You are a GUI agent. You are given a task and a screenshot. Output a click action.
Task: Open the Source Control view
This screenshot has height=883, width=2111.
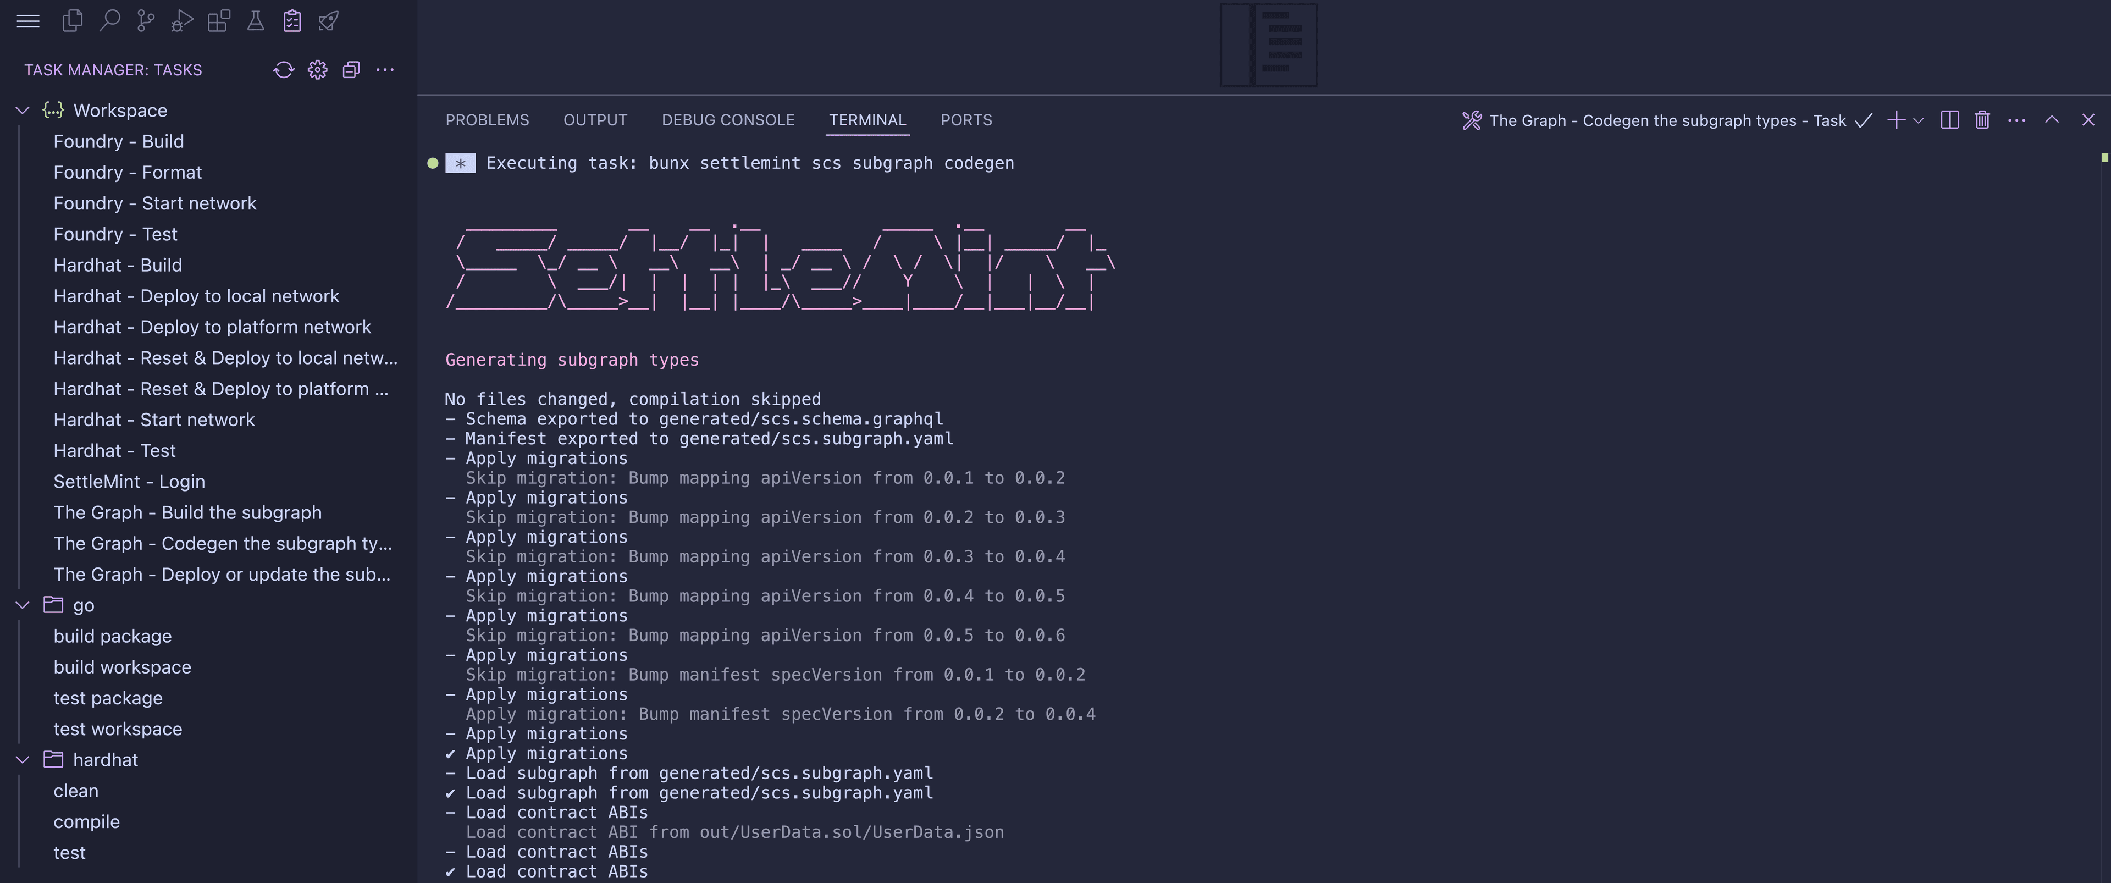(146, 21)
